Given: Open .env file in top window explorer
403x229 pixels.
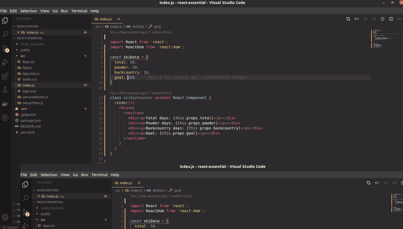Looking at the screenshot, I should pyautogui.click(x=23, y=109).
